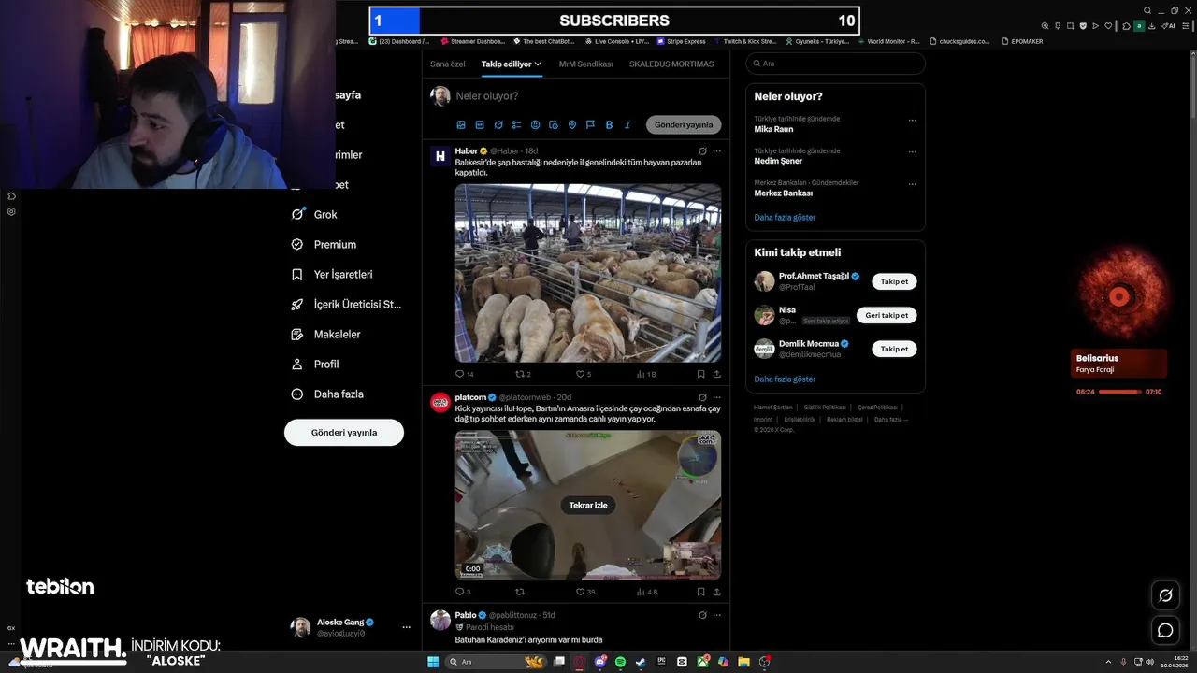Schedule the post with calendar icon
Viewport: 1197px width, 673px height.
(554, 124)
